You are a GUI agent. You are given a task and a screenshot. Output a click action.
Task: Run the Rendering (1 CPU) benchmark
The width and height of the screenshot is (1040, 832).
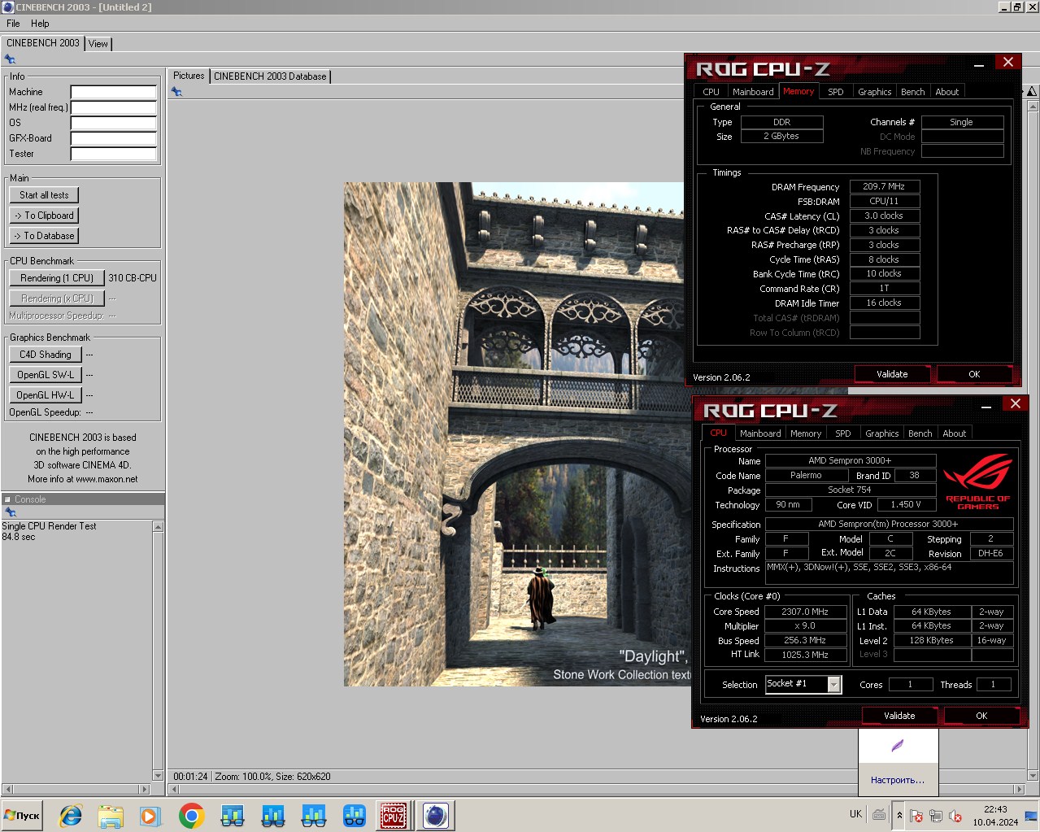57,278
